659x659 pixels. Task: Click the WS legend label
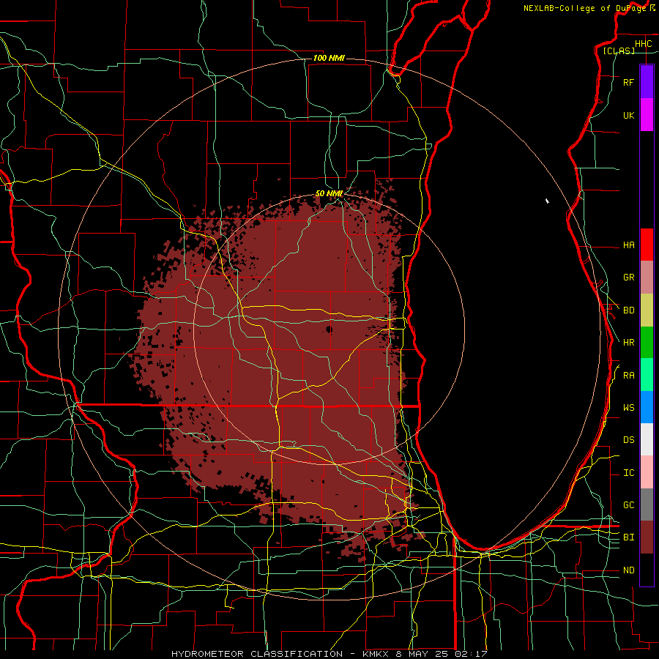pos(628,407)
